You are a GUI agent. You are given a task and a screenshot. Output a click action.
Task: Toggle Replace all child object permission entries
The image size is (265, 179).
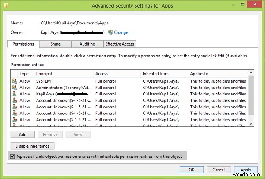(12, 156)
